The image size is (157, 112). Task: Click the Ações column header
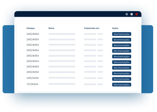pyautogui.click(x=115, y=28)
